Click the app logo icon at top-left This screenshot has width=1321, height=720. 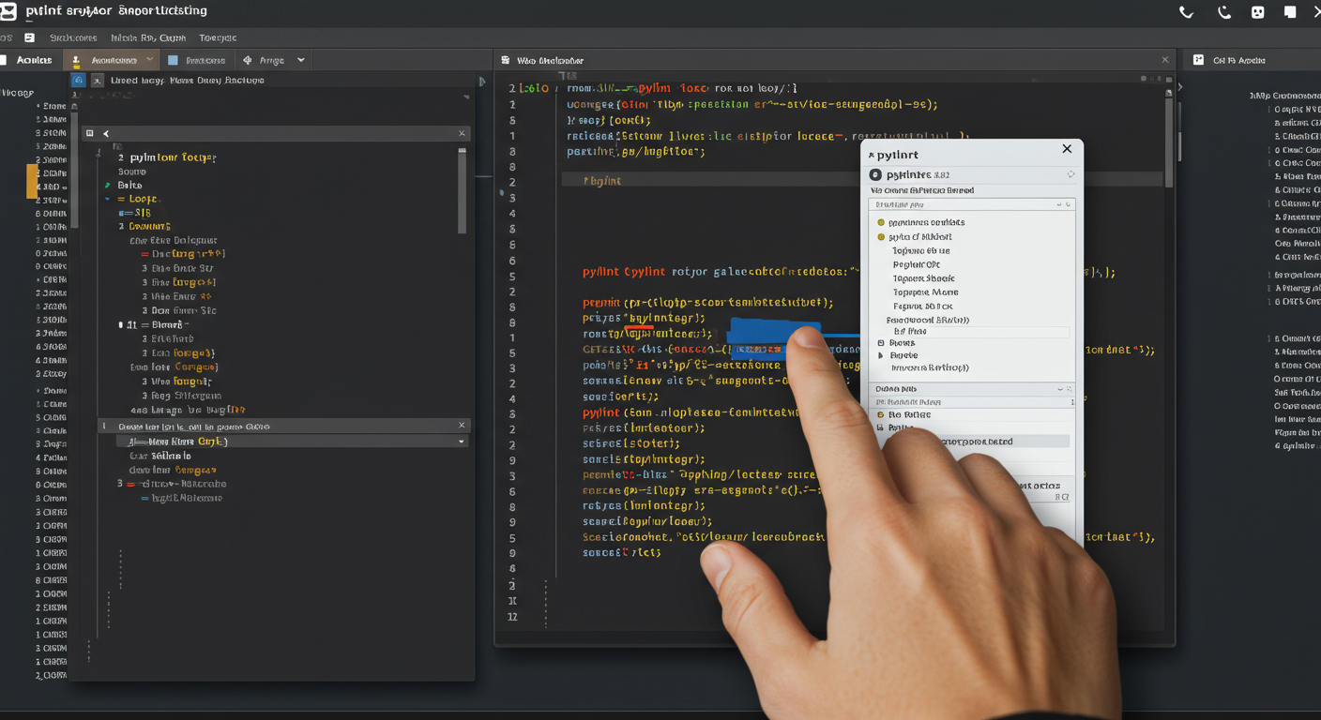pyautogui.click(x=8, y=11)
